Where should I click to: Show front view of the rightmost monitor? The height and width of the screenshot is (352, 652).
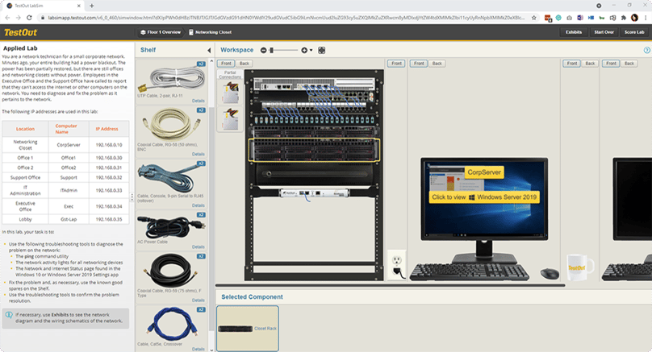coord(611,64)
